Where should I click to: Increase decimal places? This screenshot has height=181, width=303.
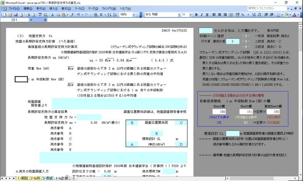tap(254, 15)
